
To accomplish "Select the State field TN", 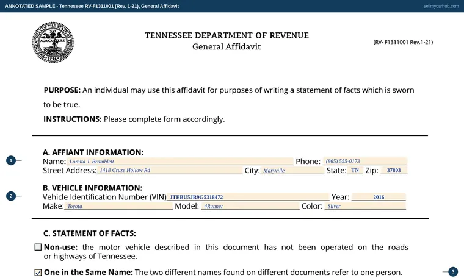I will pos(355,170).
